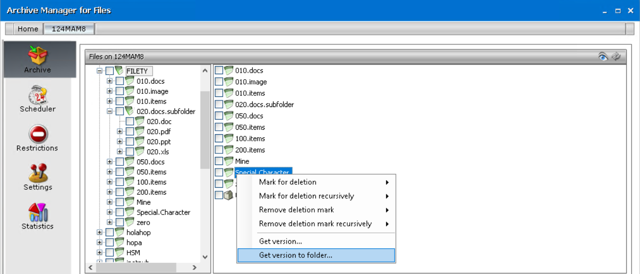This screenshot has width=640, height=274.
Task: Click folder icon of 020.pdf in tree
Action: point(140,131)
